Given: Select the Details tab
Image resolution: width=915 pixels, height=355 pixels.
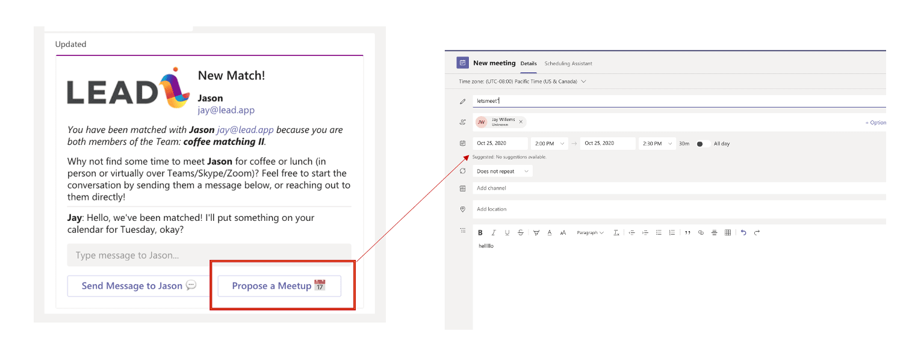Looking at the screenshot, I should 529,63.
